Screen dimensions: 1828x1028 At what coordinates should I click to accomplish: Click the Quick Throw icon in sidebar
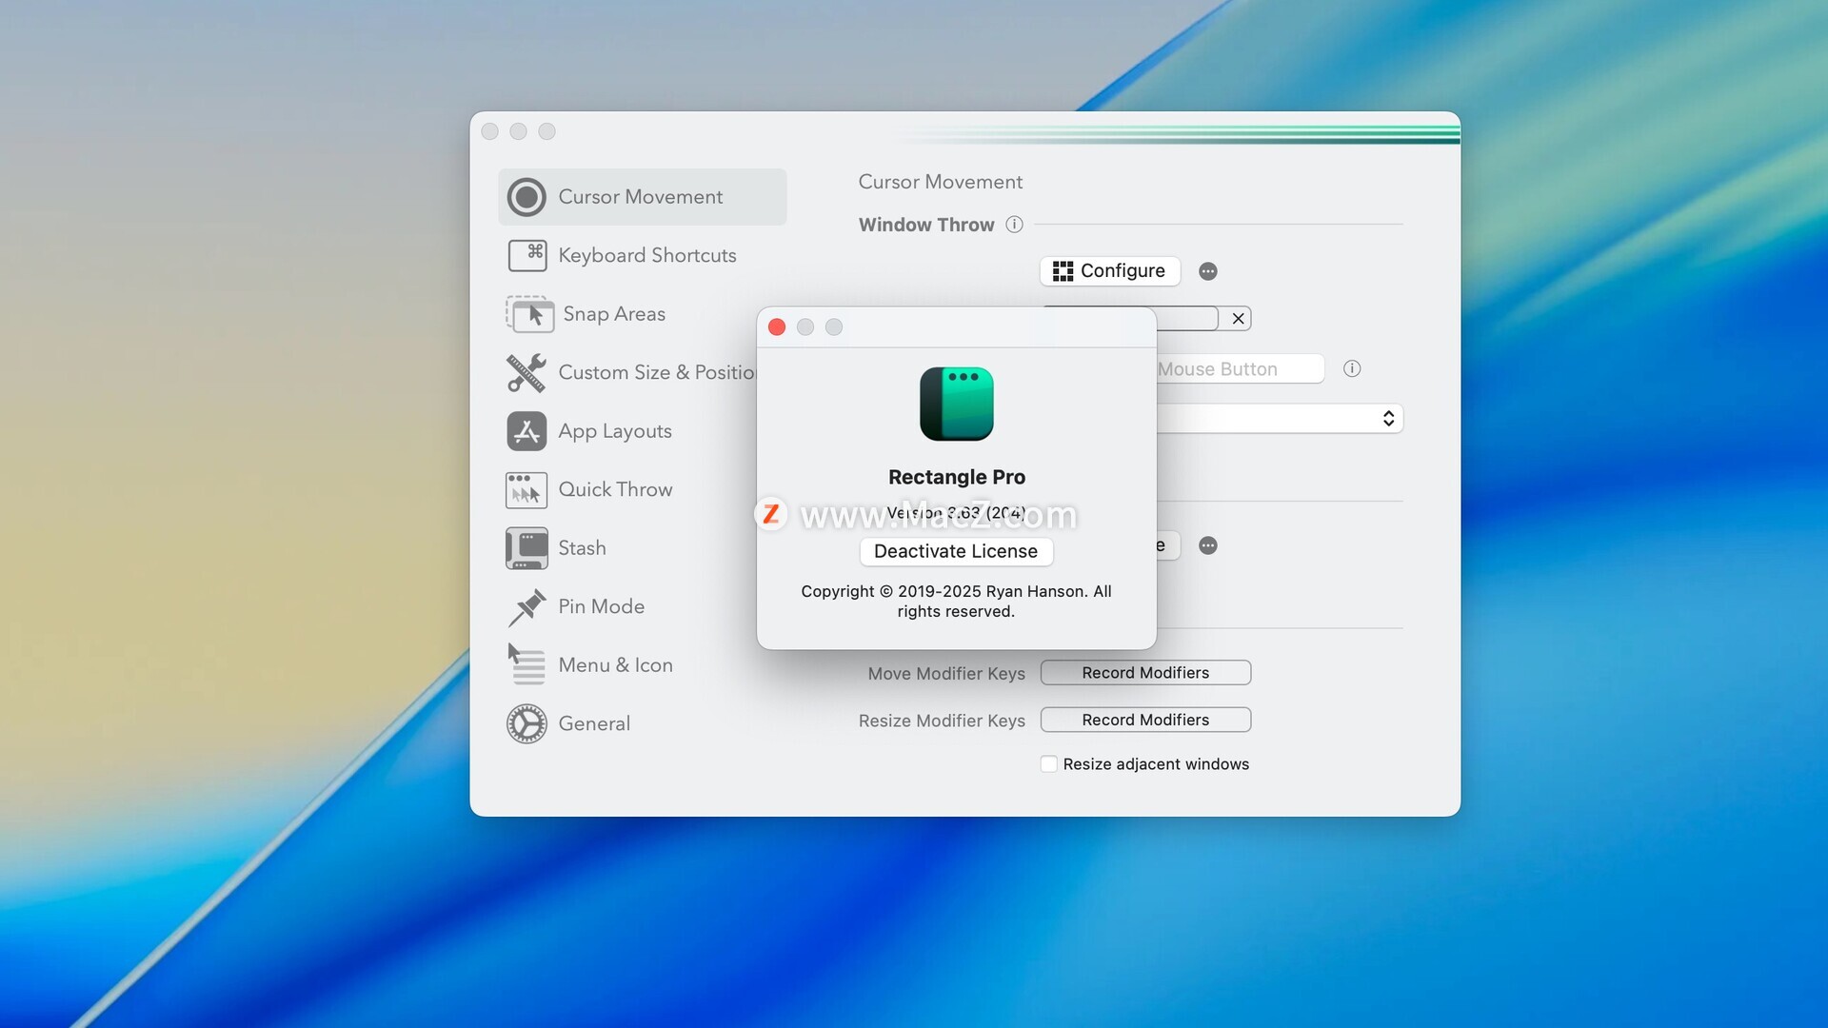[527, 490]
